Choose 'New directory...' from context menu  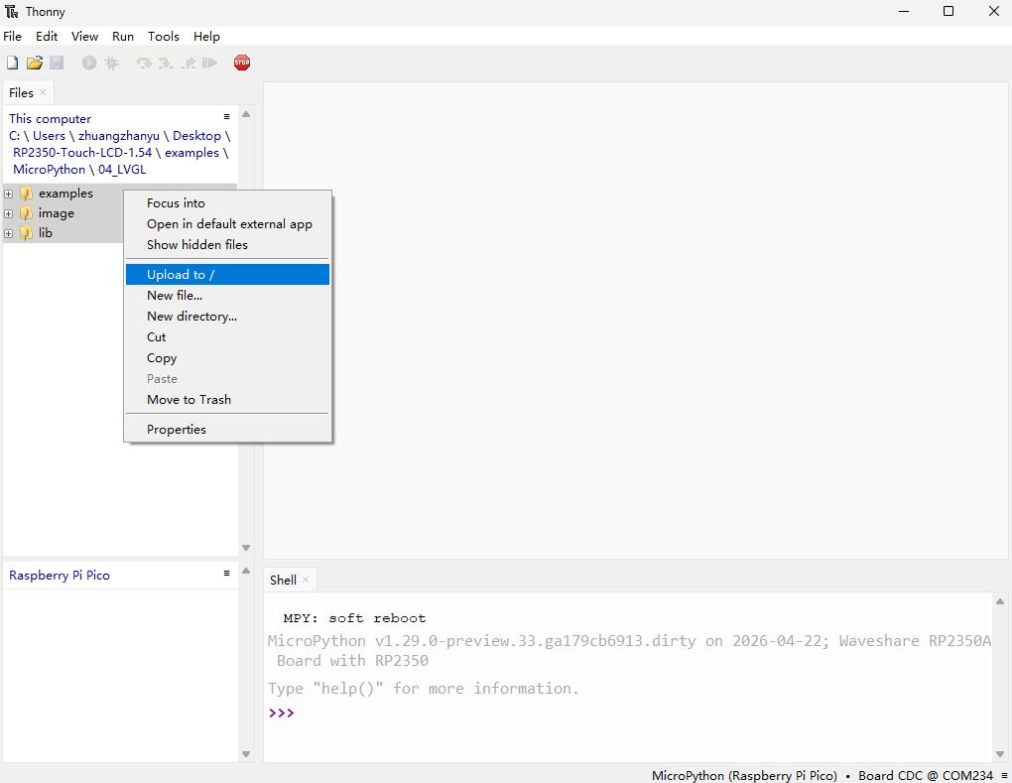191,316
